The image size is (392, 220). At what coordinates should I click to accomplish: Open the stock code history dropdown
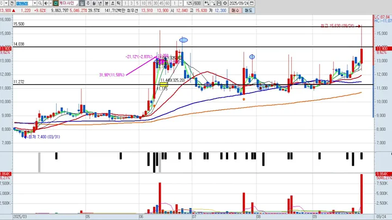(x=35, y=3)
